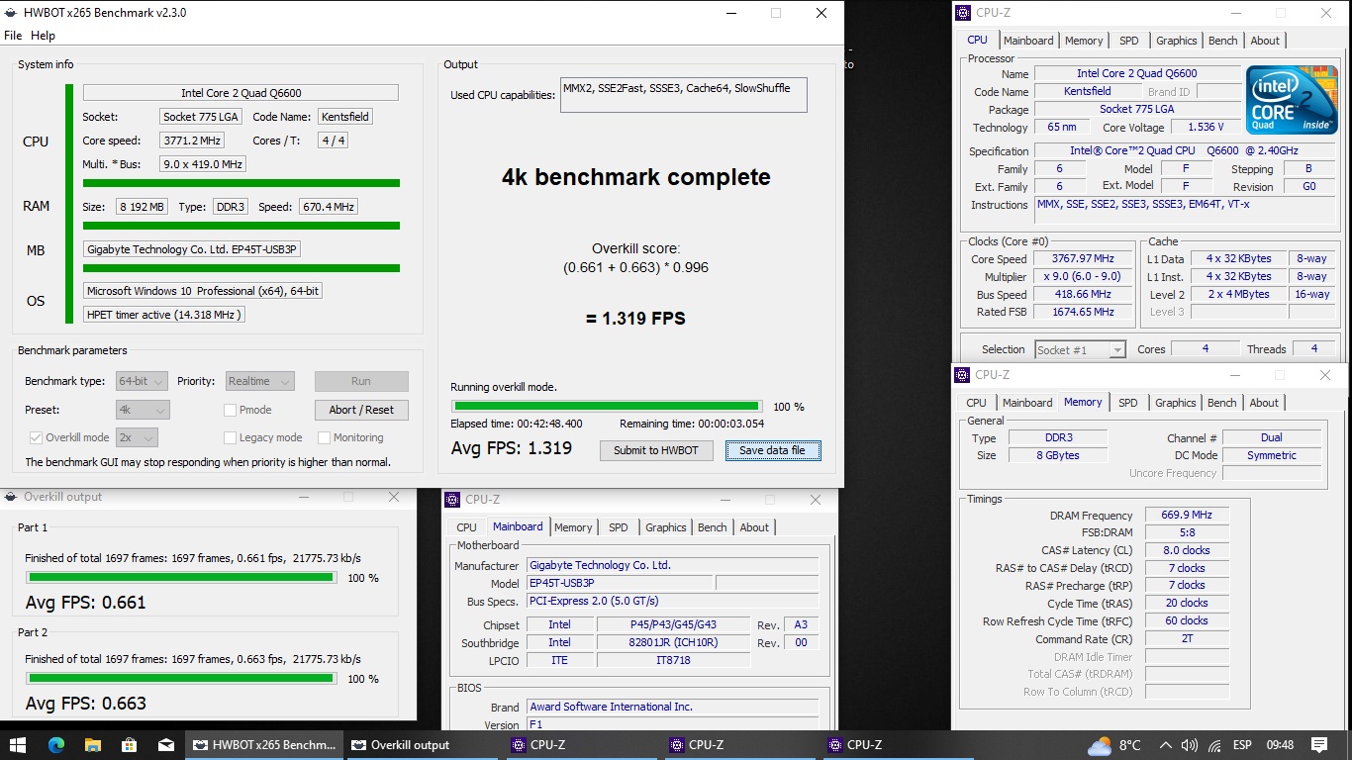Open the Socket #1 selection dropdown
Screen dimensions: 1352x760
pyautogui.click(x=1080, y=349)
